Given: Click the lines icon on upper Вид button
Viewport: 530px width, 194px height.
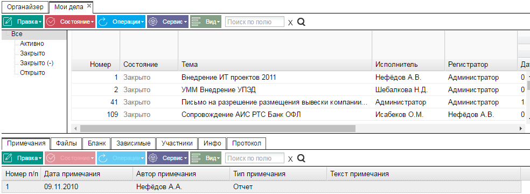Looking at the screenshot, I should tap(197, 22).
